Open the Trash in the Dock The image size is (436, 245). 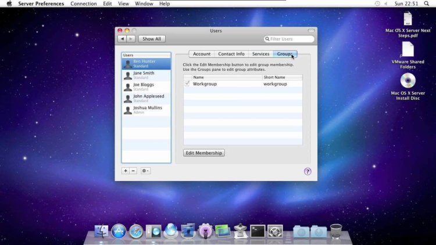point(336,231)
